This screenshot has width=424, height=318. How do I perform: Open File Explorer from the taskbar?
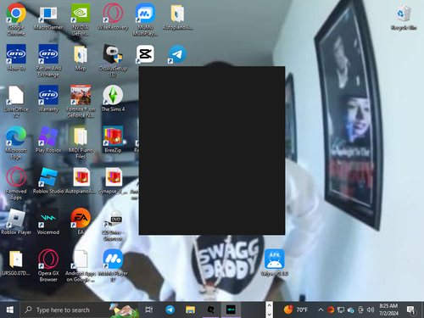click(190, 310)
